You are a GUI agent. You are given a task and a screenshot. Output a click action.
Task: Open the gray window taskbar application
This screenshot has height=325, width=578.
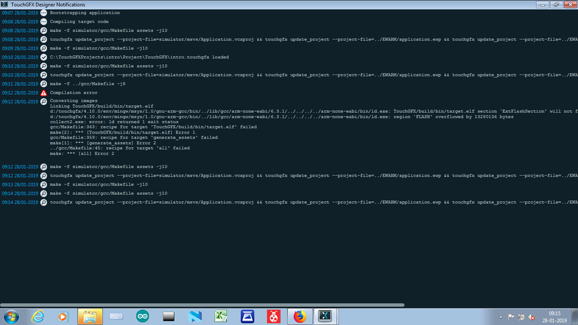[x=168, y=316]
